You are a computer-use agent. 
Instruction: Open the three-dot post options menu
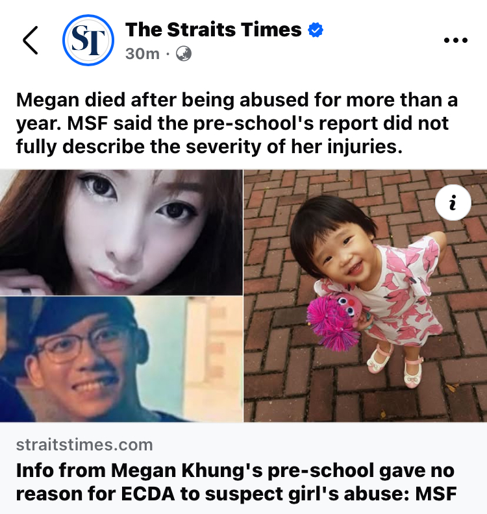pyautogui.click(x=456, y=40)
